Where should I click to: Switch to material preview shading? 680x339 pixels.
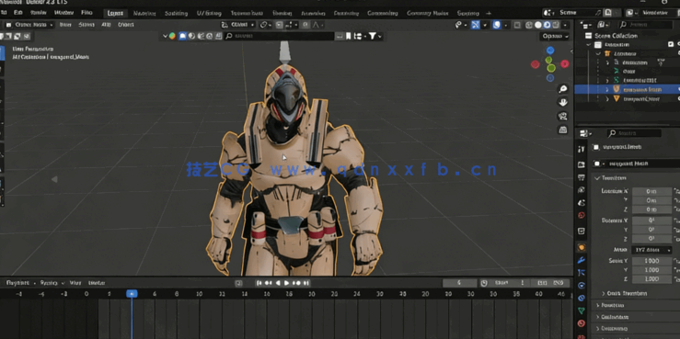[x=547, y=25]
